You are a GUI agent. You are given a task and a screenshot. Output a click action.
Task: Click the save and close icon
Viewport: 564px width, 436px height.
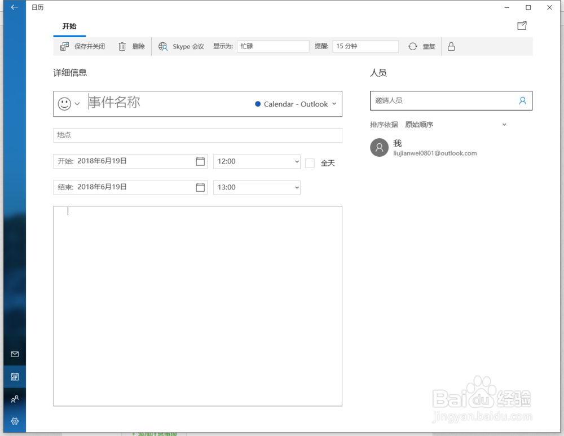point(64,46)
